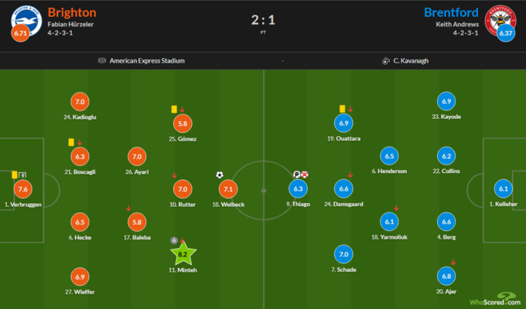
Task: Select Minteh's green star 8.2 rating
Action: 183,253
